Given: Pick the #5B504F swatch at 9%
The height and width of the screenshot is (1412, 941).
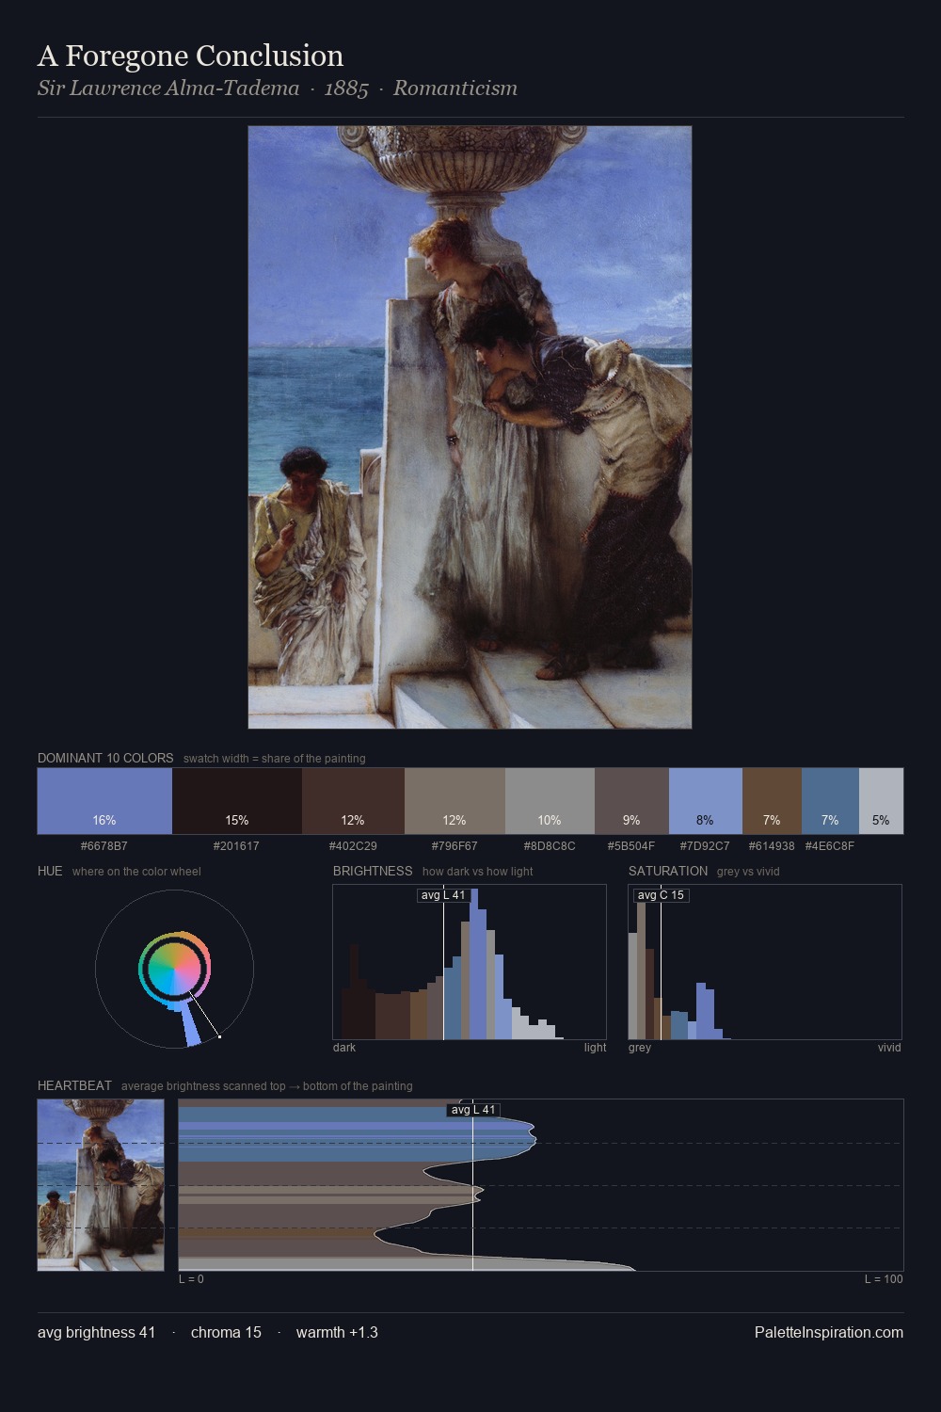Looking at the screenshot, I should pyautogui.click(x=631, y=801).
